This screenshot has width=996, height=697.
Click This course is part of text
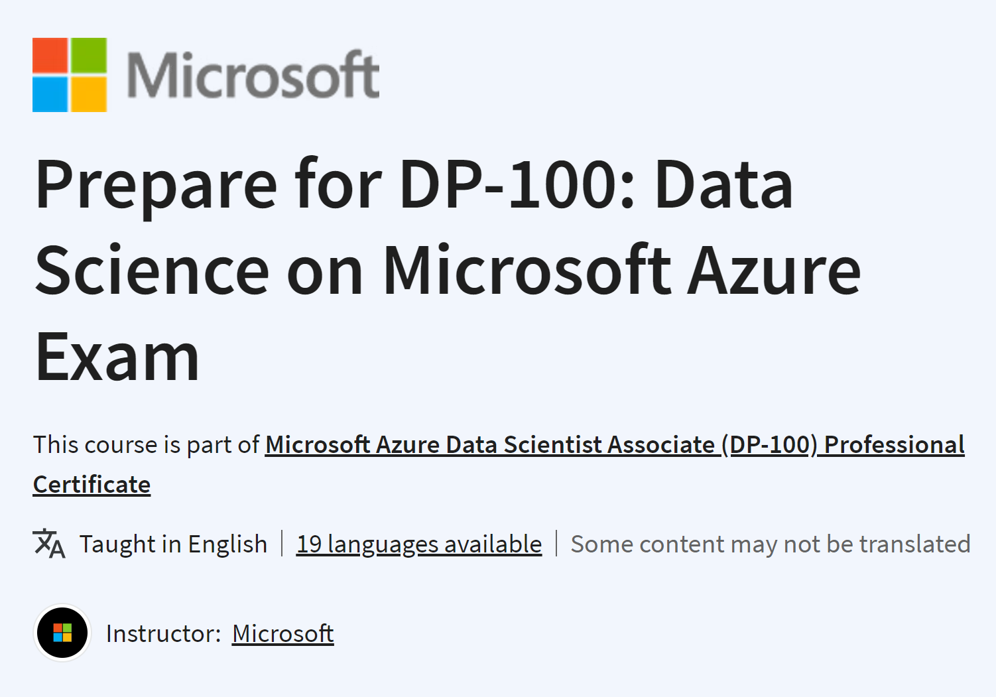[146, 444]
